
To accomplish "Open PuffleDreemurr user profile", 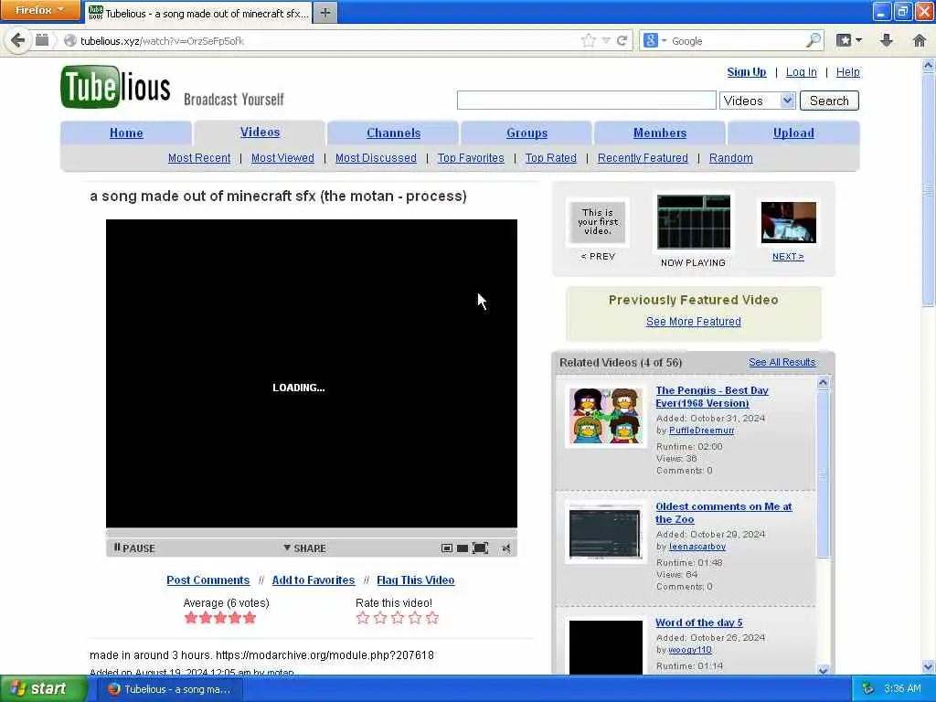I will (701, 431).
